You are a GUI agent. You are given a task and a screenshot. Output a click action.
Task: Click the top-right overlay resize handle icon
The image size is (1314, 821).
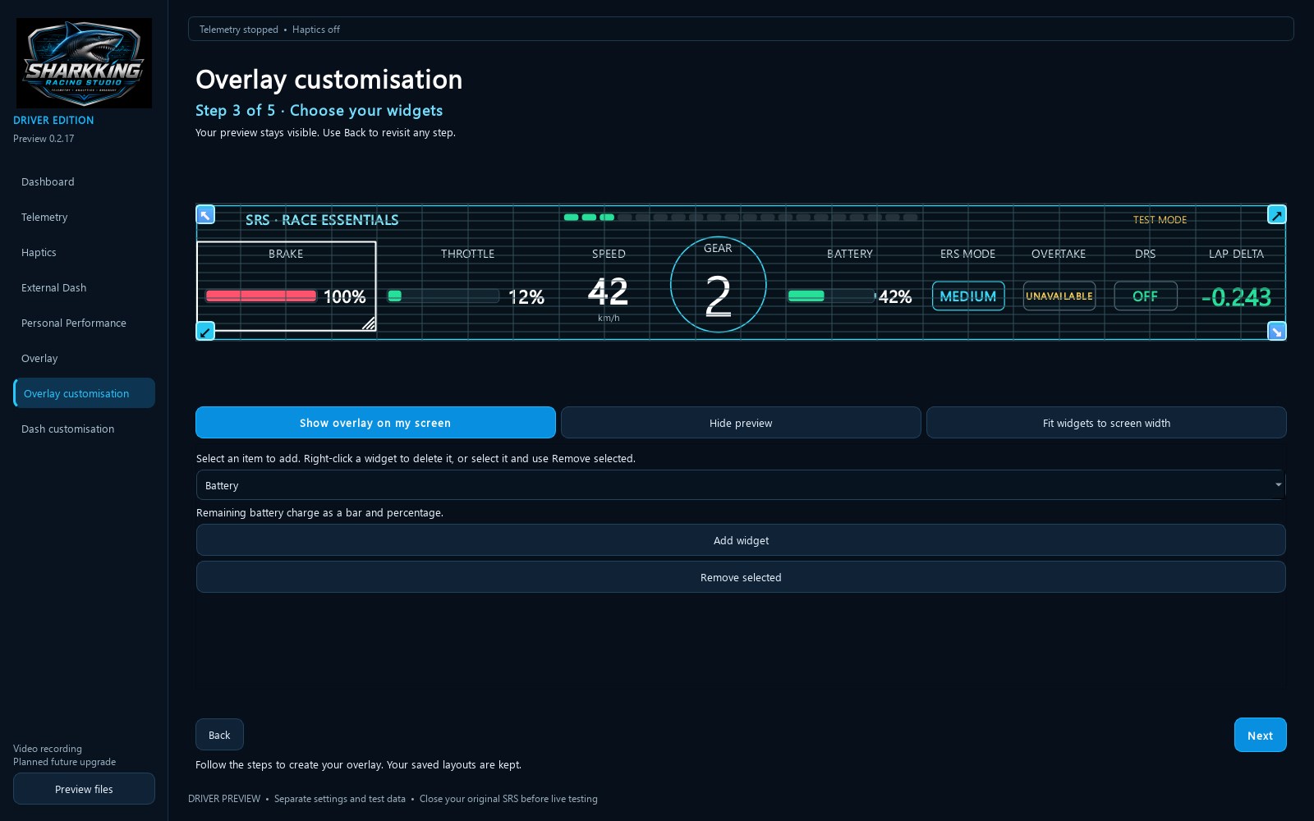pyautogui.click(x=1276, y=214)
